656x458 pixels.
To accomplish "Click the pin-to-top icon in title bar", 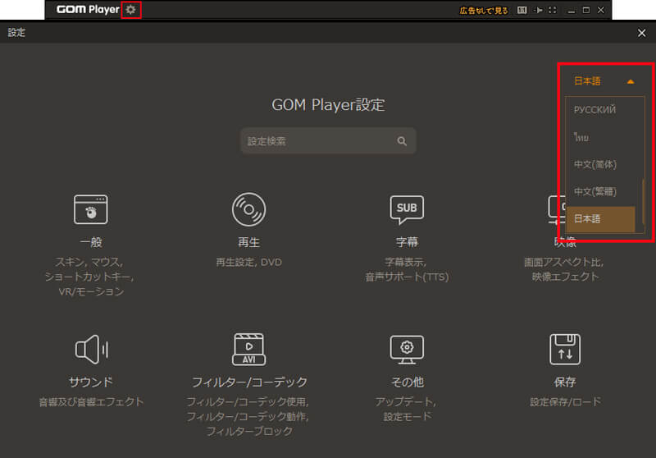I will click(x=539, y=10).
